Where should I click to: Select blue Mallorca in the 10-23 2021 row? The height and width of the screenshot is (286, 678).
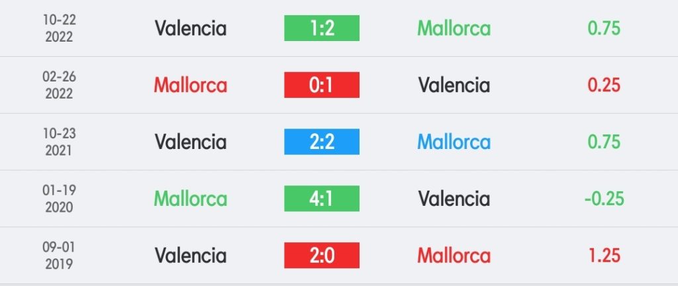pyautogui.click(x=454, y=142)
